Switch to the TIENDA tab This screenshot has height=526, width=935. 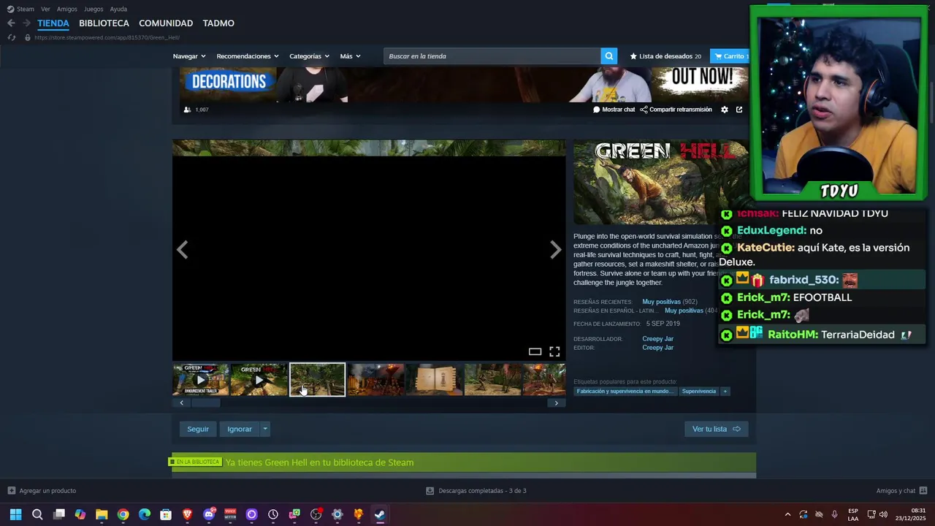tap(53, 23)
